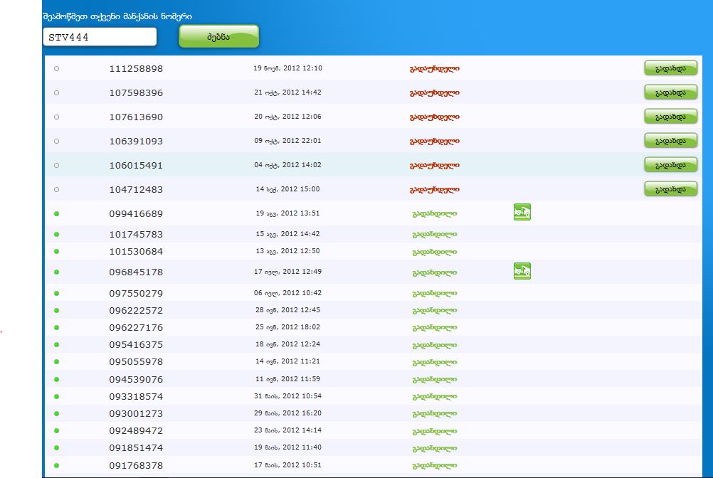Click fine number 095416375

136,344
